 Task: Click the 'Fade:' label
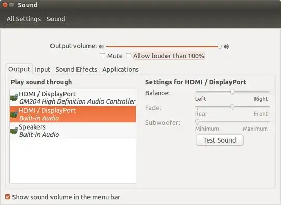(x=153, y=108)
